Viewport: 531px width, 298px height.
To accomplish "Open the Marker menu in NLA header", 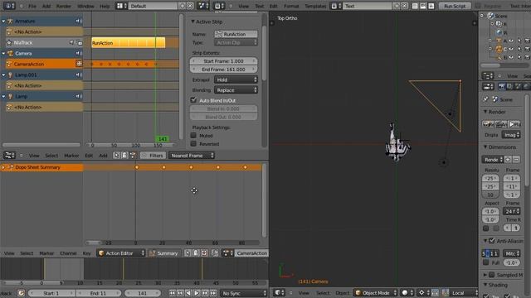I will (x=71, y=156).
